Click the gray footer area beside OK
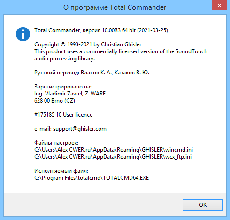The height and width of the screenshot is (220, 230). tap(93, 205)
